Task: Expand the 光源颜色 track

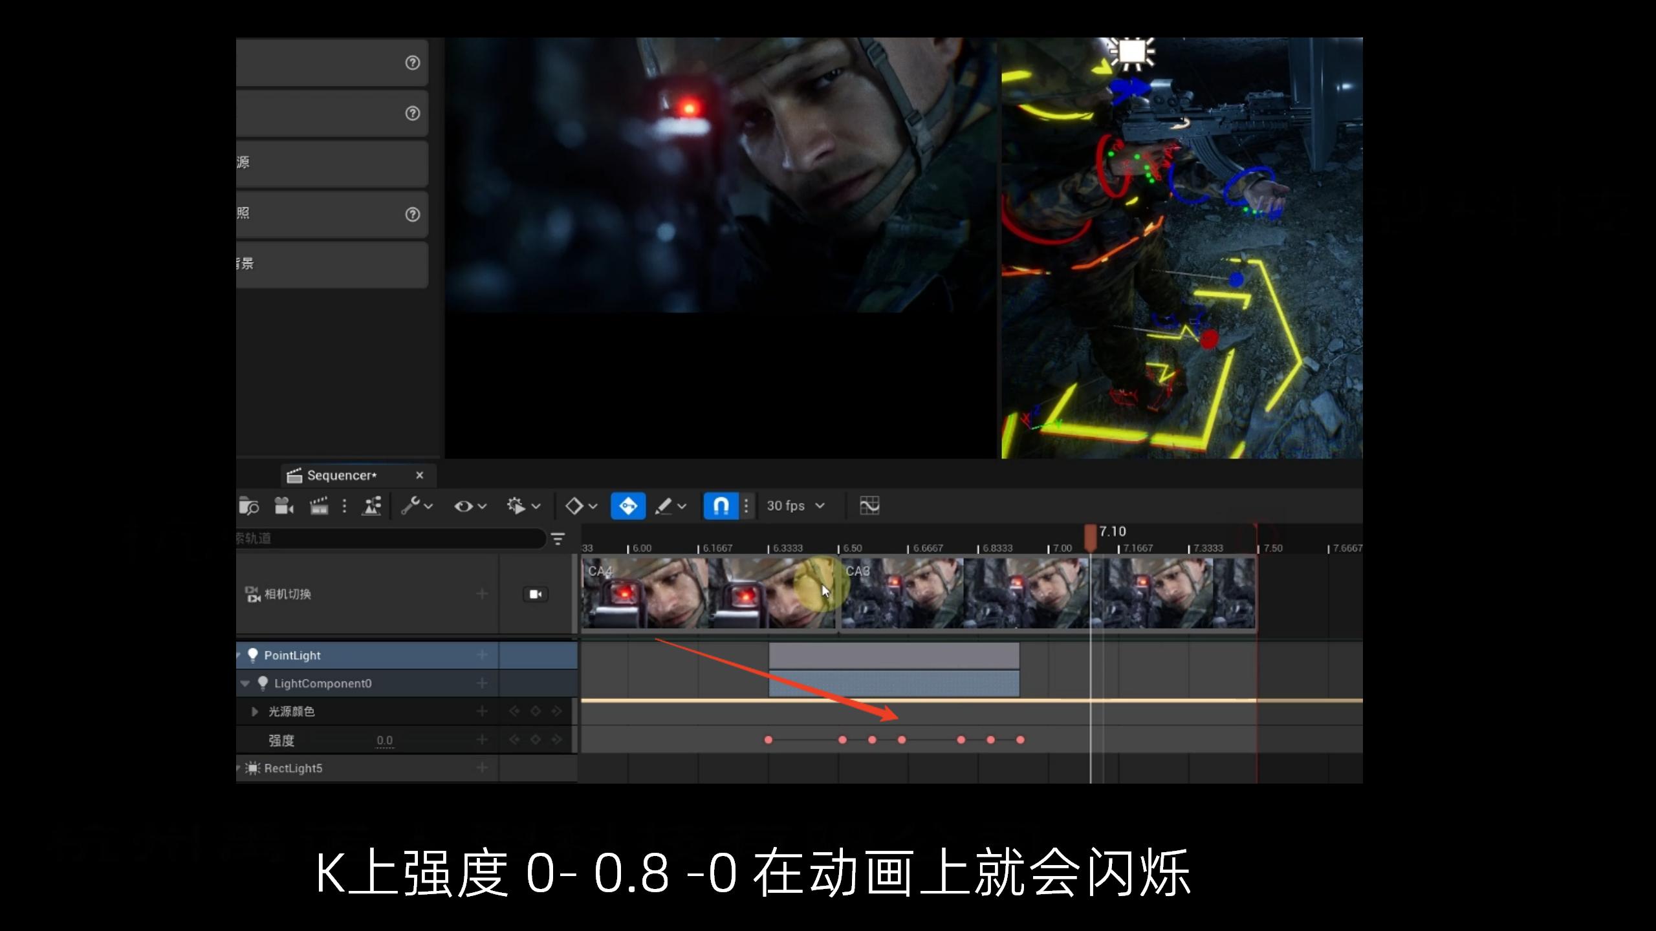Action: [x=255, y=711]
